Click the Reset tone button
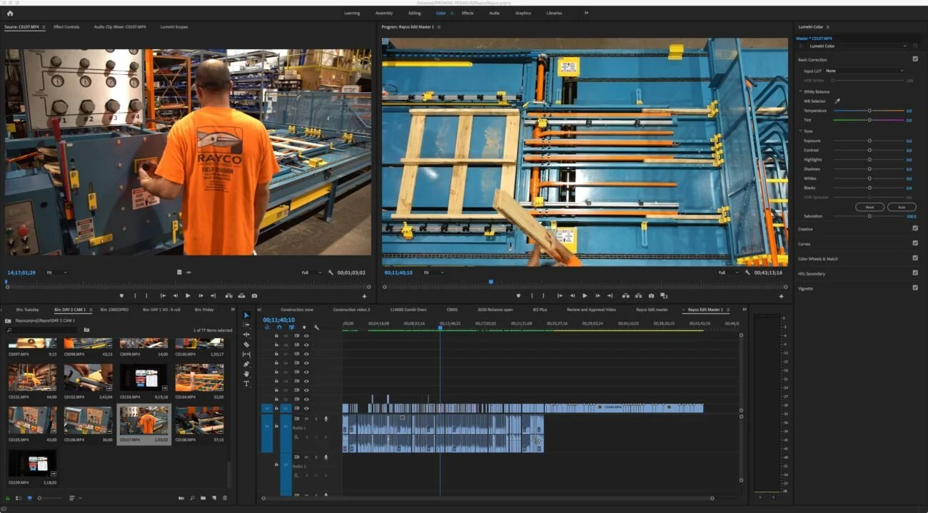The height and width of the screenshot is (513, 928). pos(869,207)
